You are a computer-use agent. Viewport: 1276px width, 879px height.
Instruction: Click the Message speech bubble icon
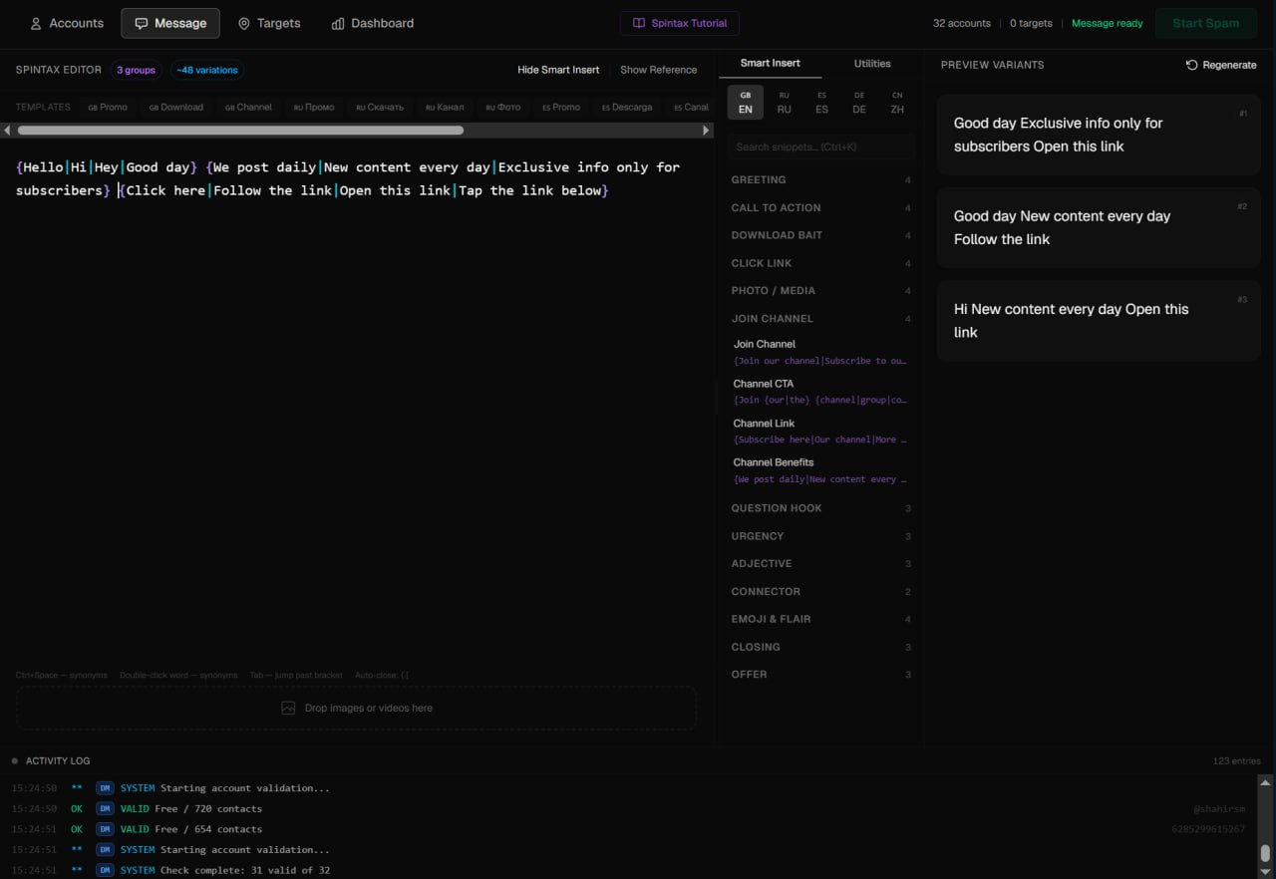pos(142,23)
